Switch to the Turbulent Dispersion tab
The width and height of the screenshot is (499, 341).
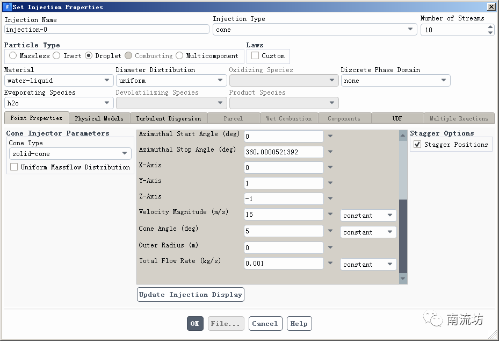click(x=168, y=118)
